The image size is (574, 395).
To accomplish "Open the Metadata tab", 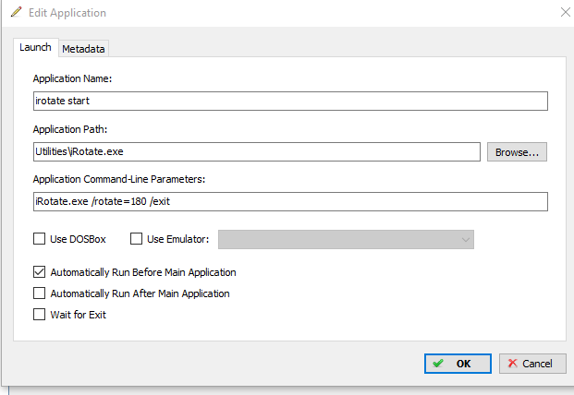I will [x=83, y=49].
